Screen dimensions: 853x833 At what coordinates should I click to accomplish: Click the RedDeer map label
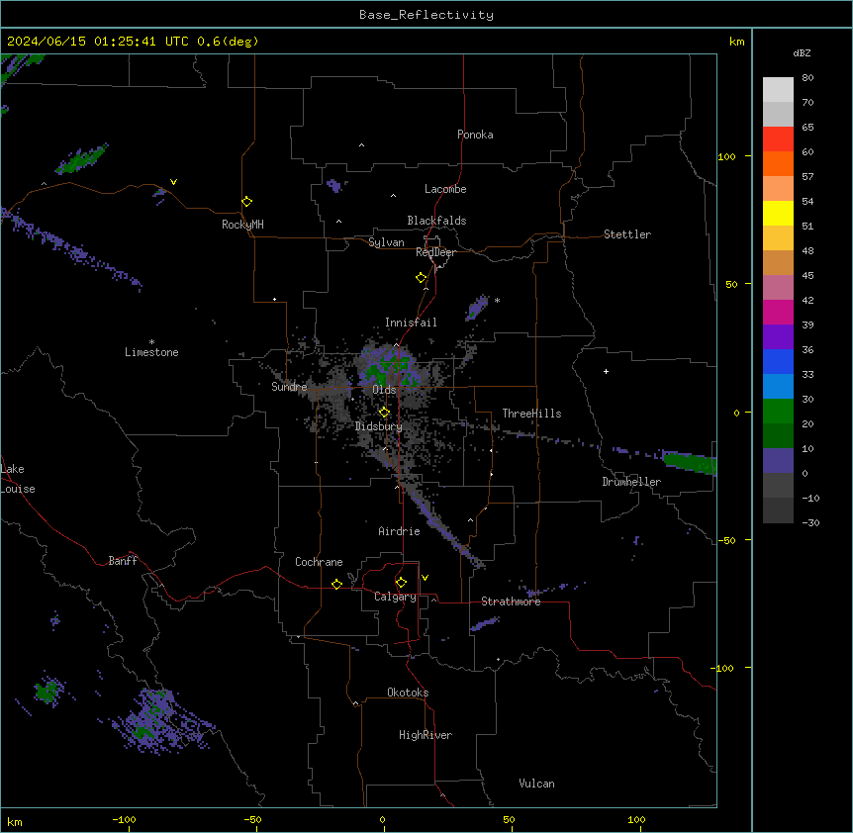tap(435, 252)
